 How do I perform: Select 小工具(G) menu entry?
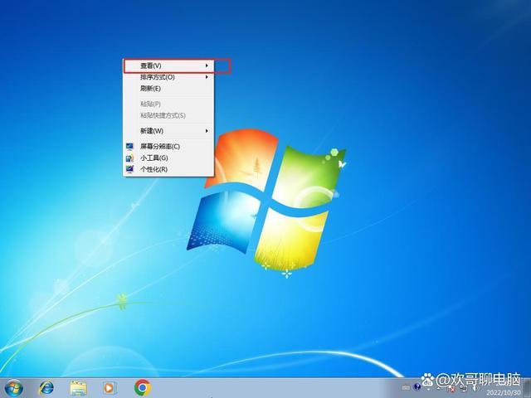[x=168, y=158]
